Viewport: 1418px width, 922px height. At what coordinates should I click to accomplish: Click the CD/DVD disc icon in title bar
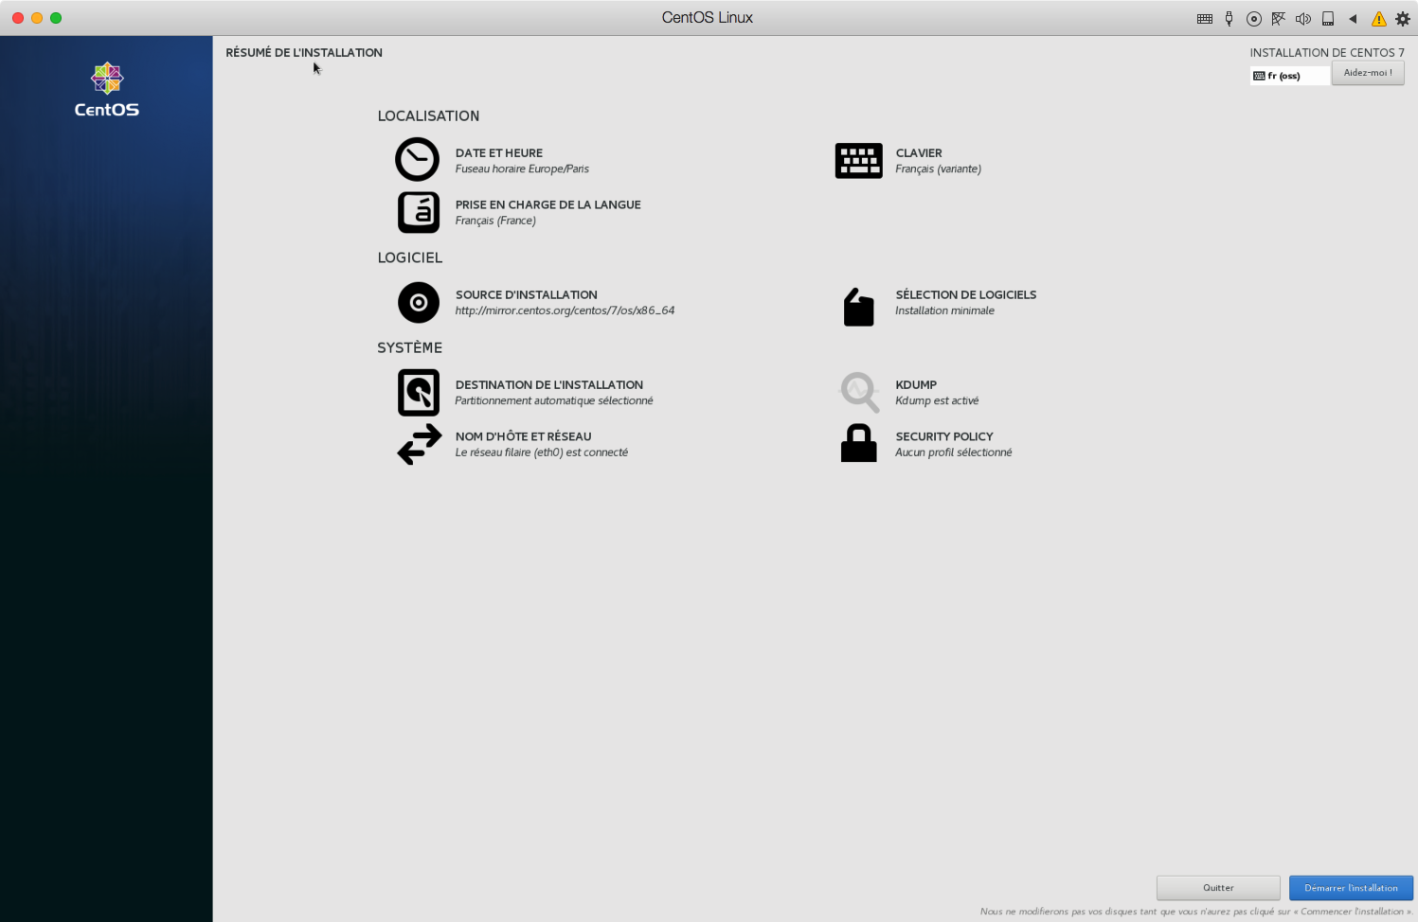tap(1253, 18)
